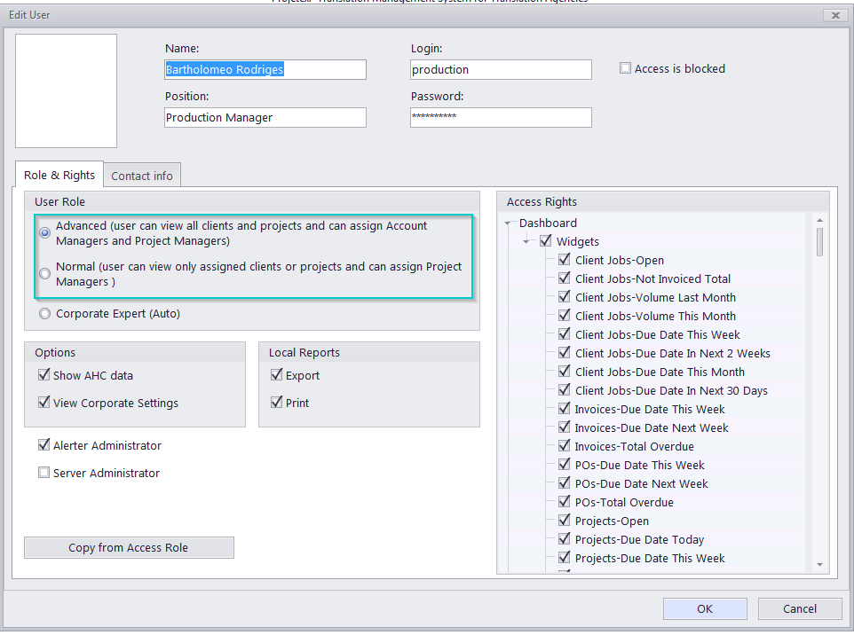Viewport: 854px width, 635px height.
Task: Uncheck POs-Due Date Next Week widget
Action: click(x=565, y=483)
